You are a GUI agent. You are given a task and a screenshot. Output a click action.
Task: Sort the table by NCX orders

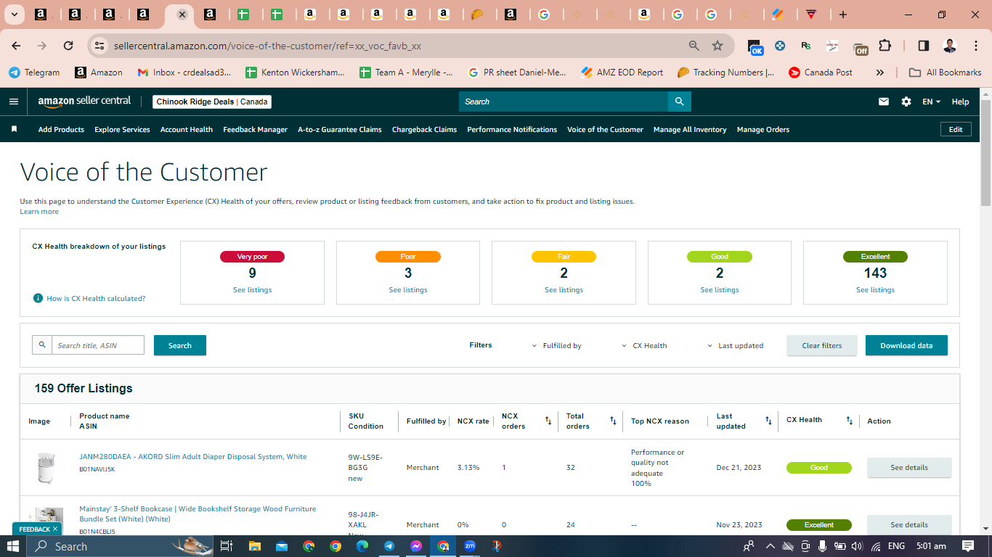tap(548, 421)
